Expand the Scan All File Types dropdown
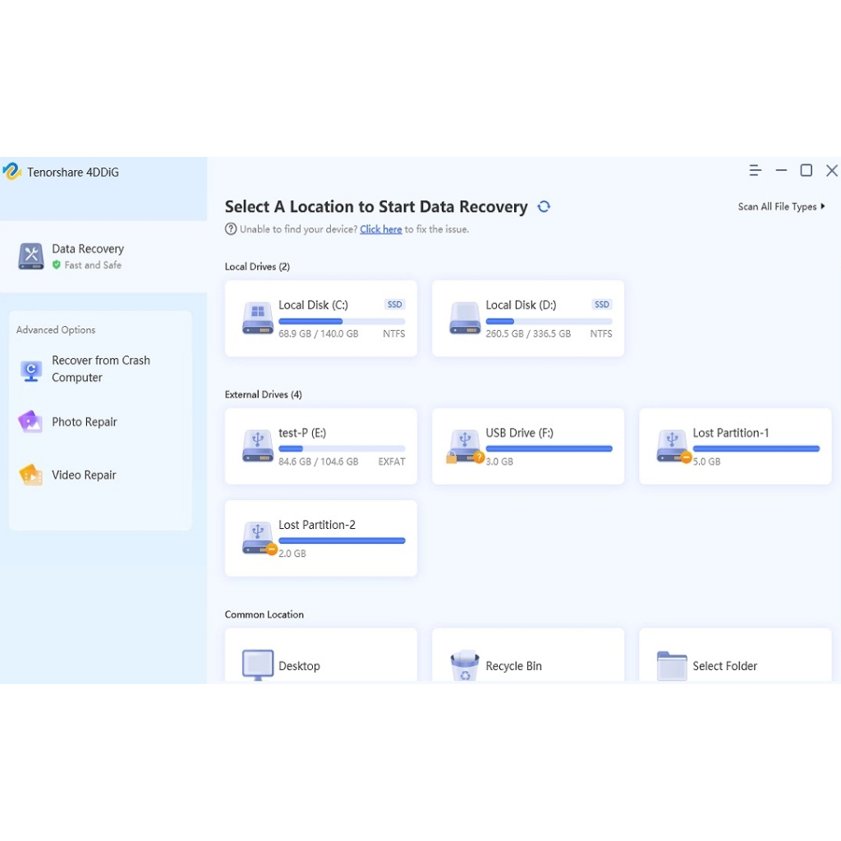Screen dimensions: 841x841 point(781,206)
